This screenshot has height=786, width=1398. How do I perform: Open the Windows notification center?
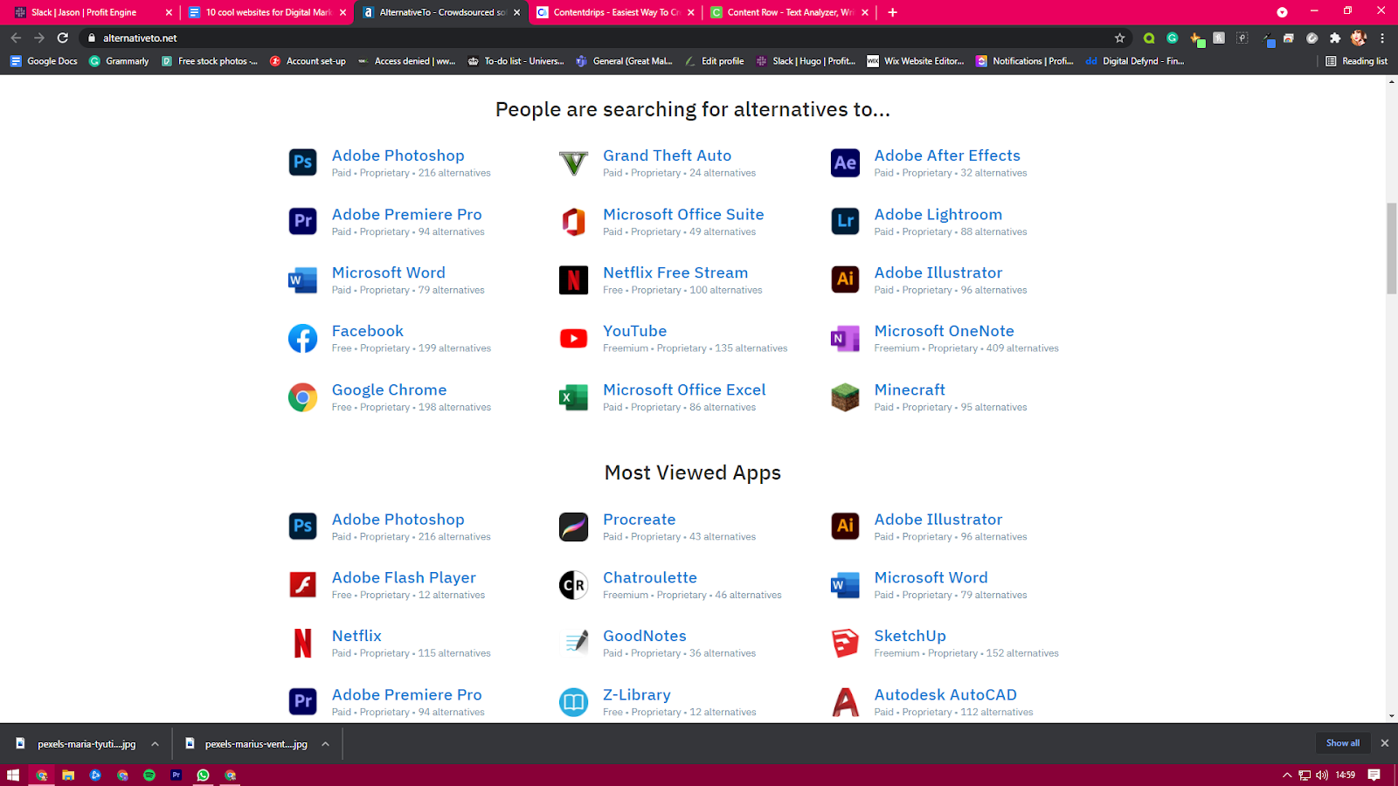(x=1374, y=775)
